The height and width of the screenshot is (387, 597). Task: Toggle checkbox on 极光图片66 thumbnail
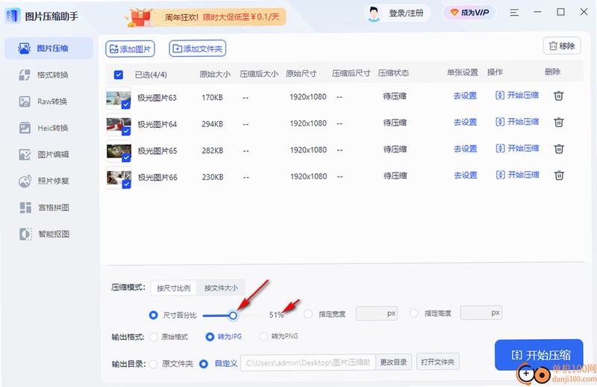click(x=126, y=184)
